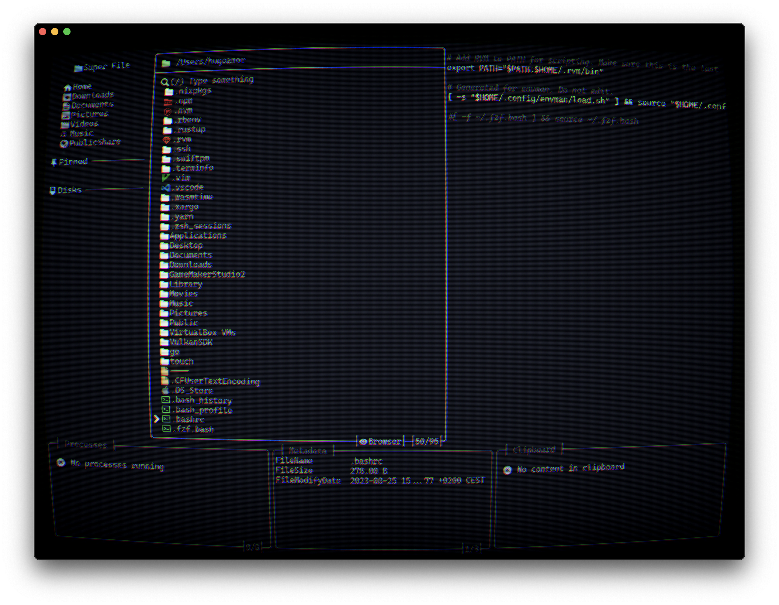The height and width of the screenshot is (605, 779).
Task: Go to Pictures in the left sidebar
Action: click(x=89, y=115)
